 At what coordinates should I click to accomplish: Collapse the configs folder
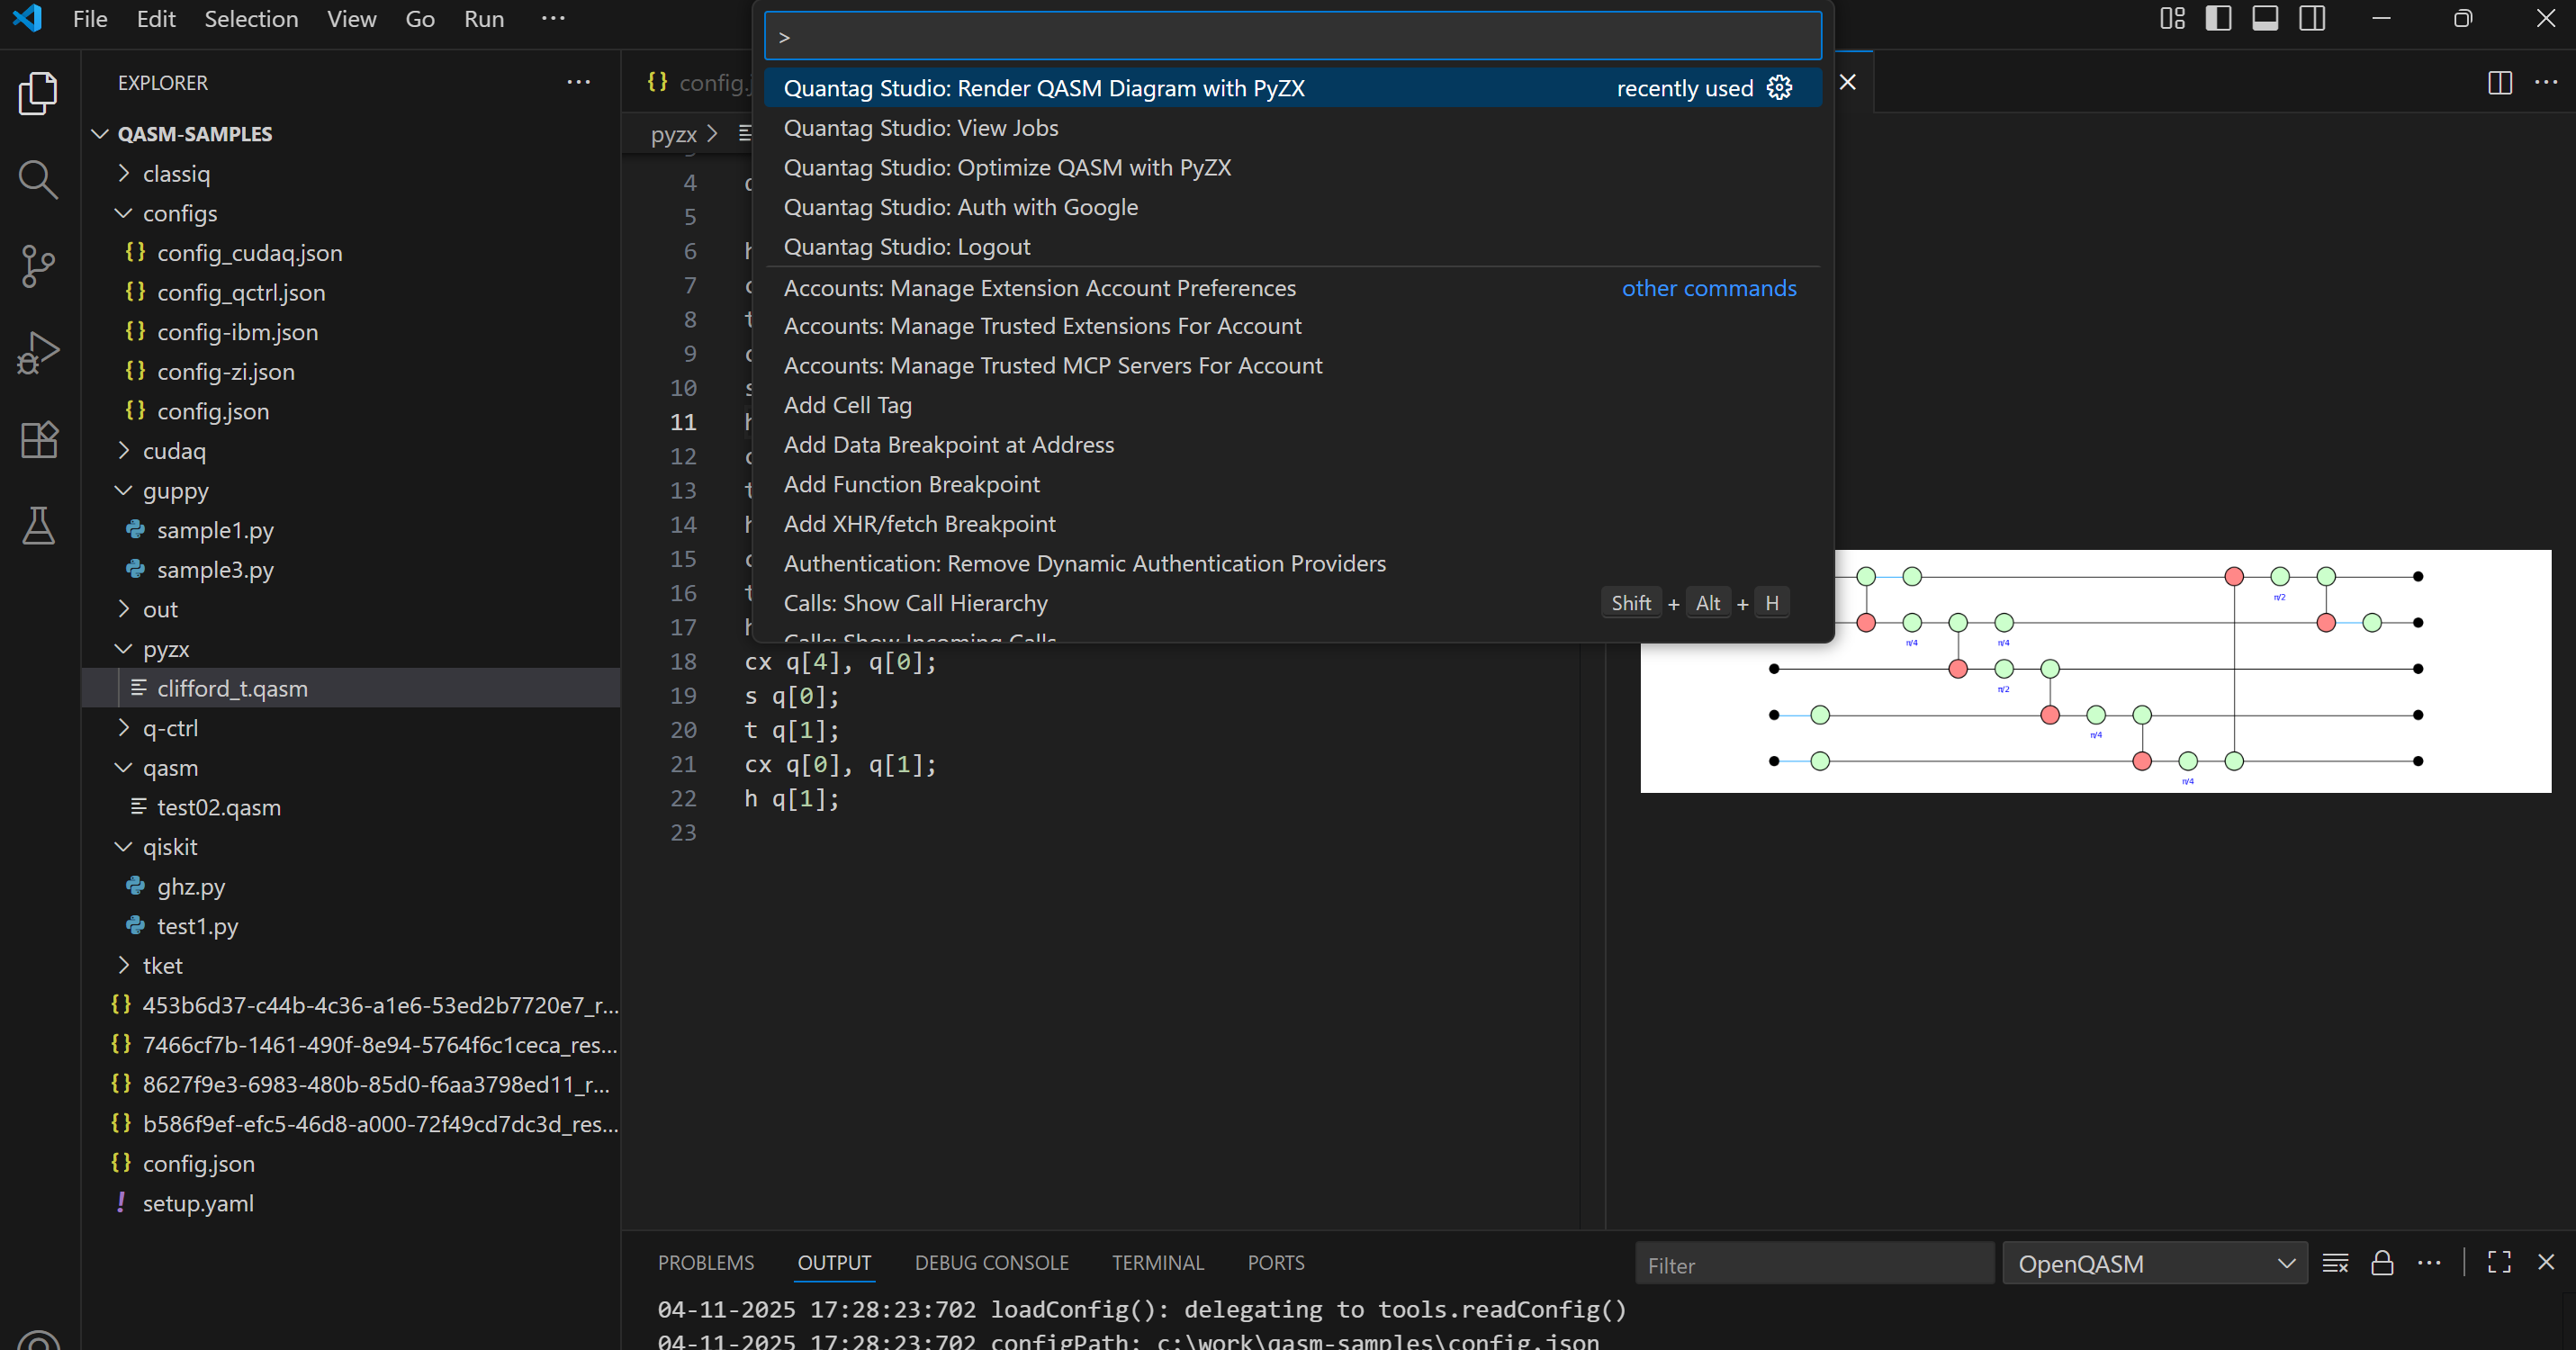point(179,213)
